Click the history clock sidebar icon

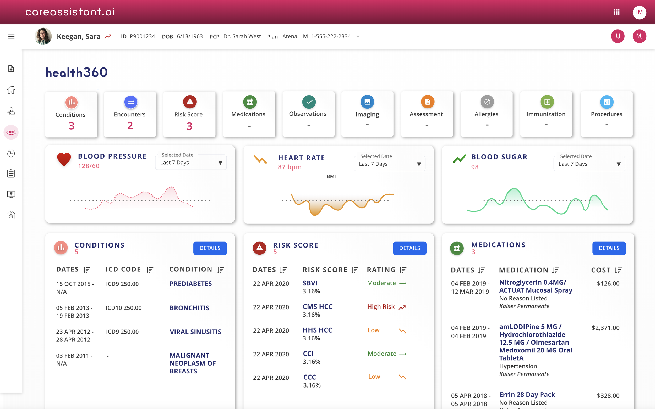tap(11, 153)
